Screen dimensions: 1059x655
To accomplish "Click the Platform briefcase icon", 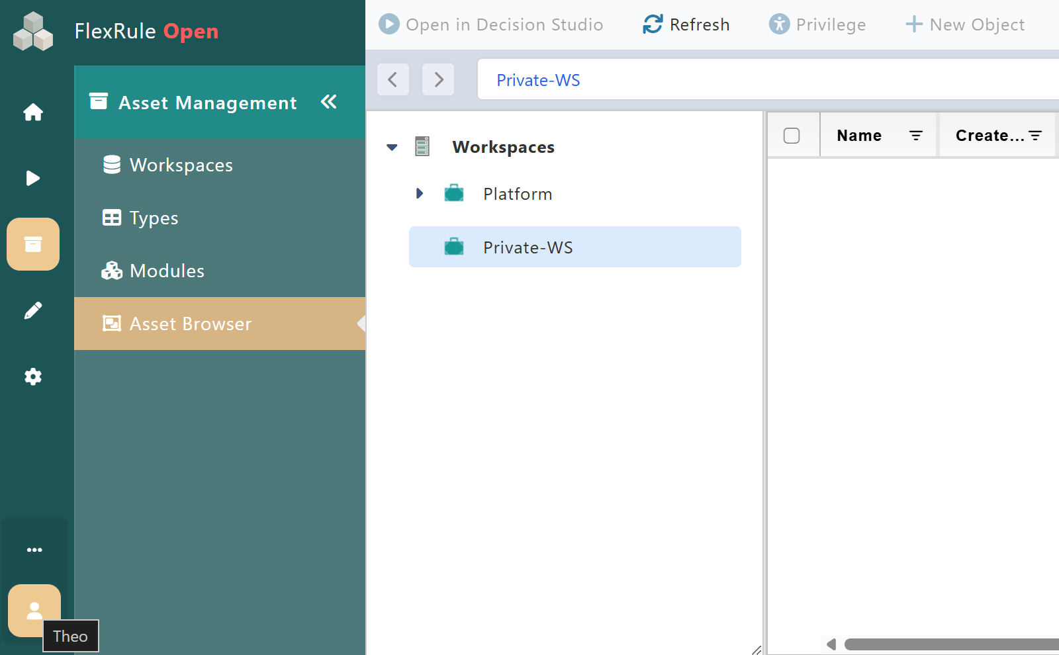I will point(454,193).
